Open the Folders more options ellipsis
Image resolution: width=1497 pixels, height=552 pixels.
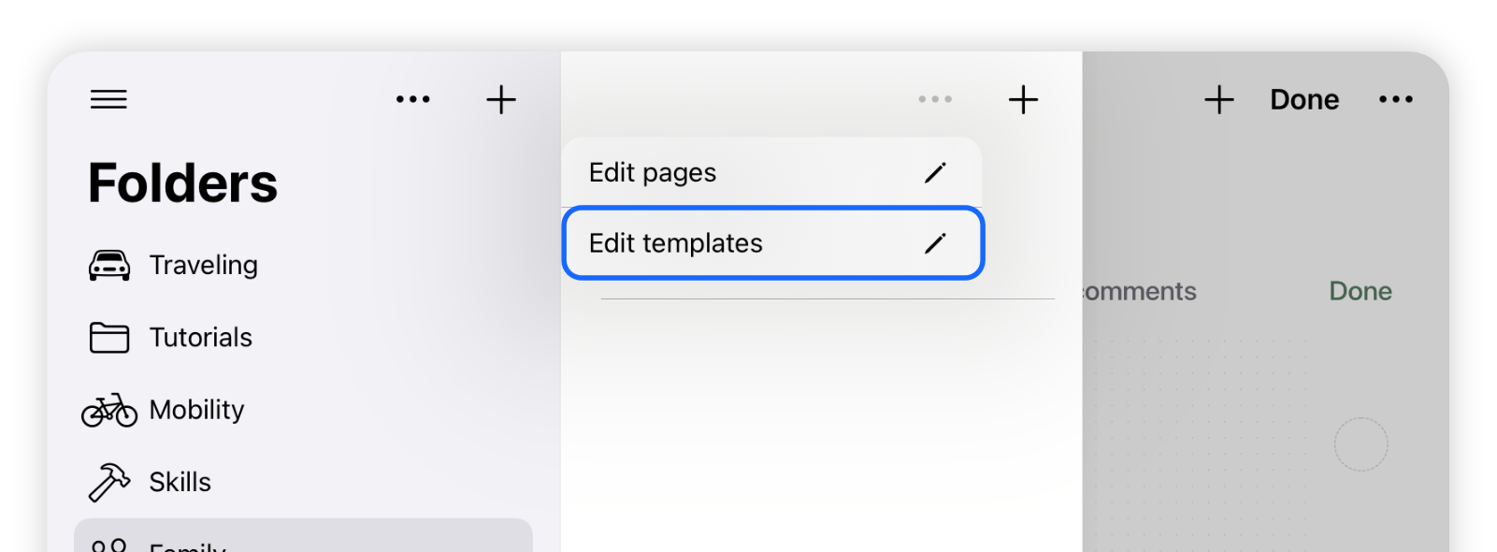413,99
